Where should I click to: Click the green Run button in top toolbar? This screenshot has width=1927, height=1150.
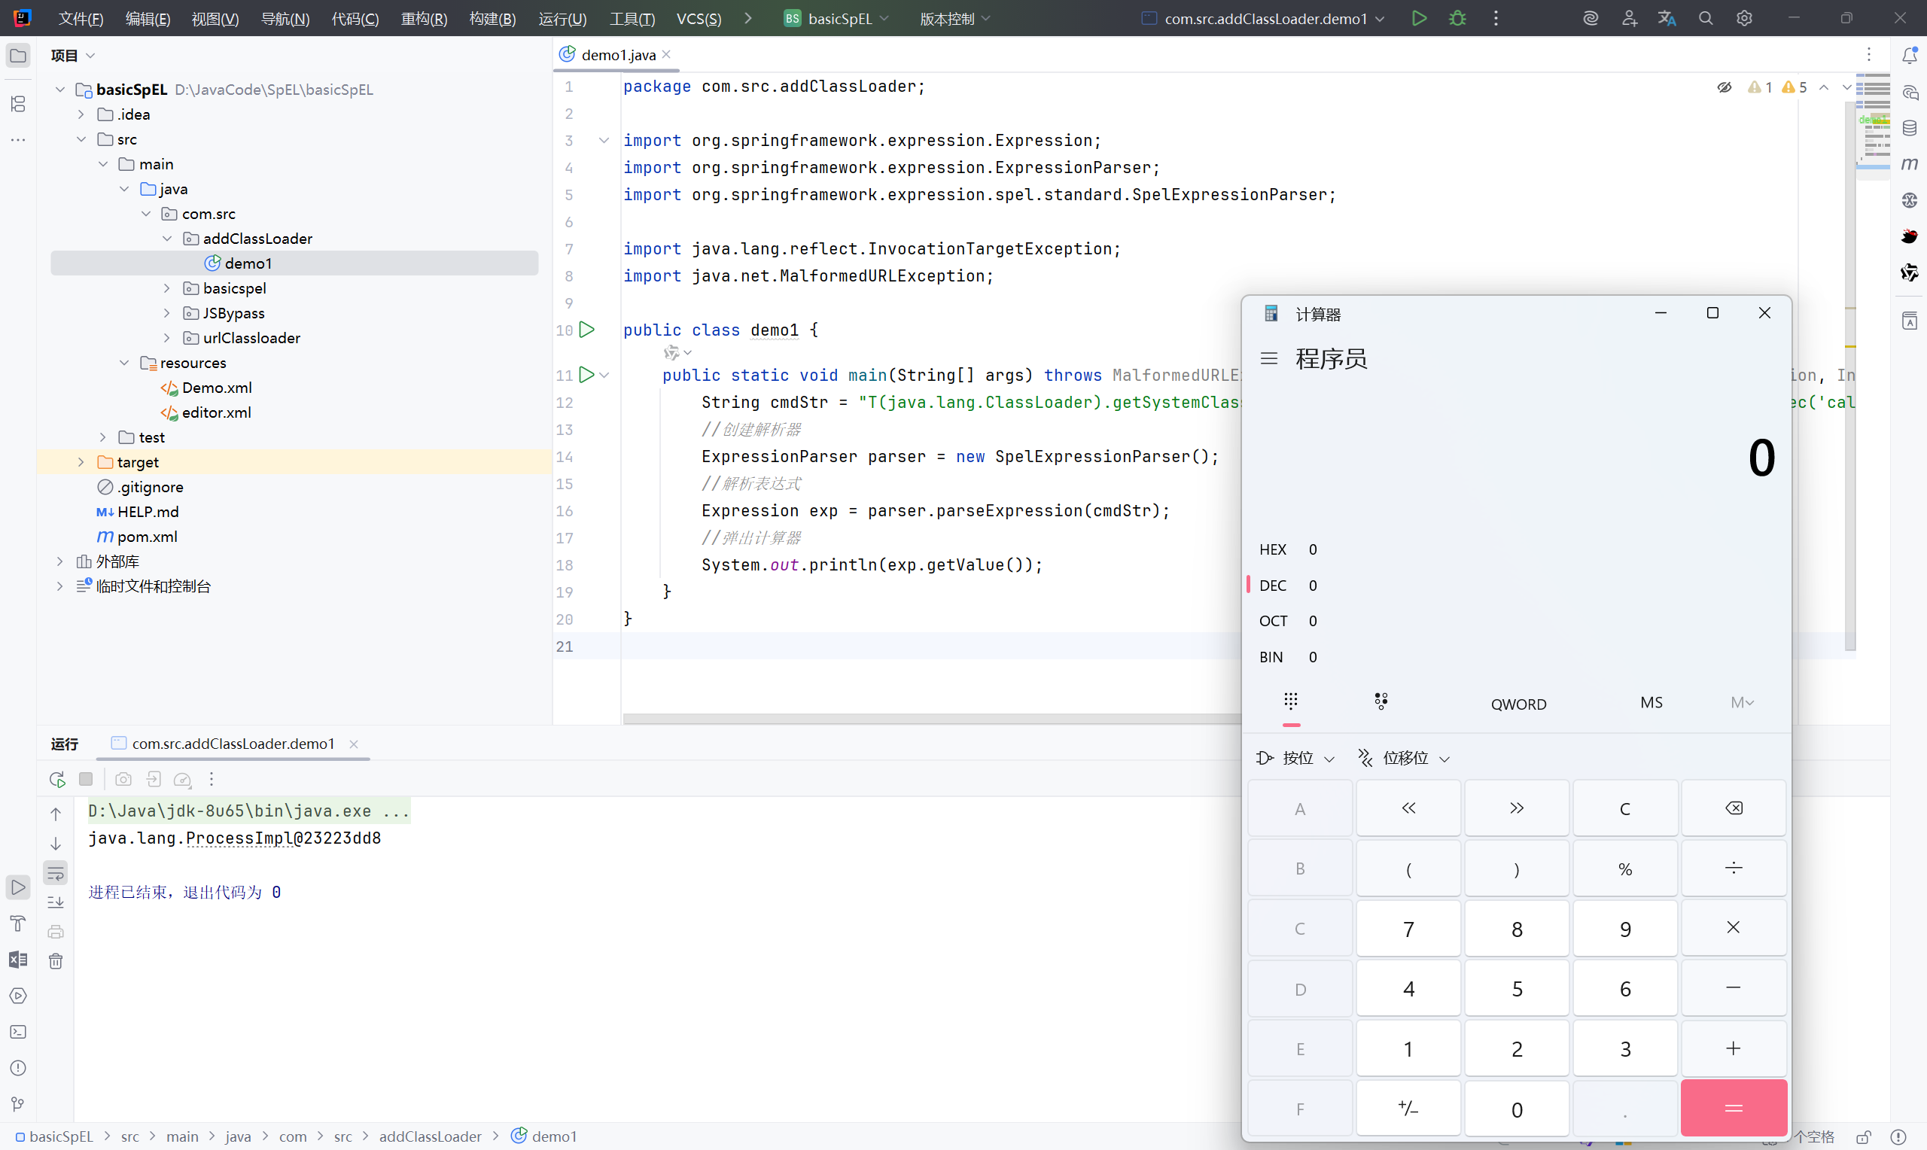[x=1419, y=19]
